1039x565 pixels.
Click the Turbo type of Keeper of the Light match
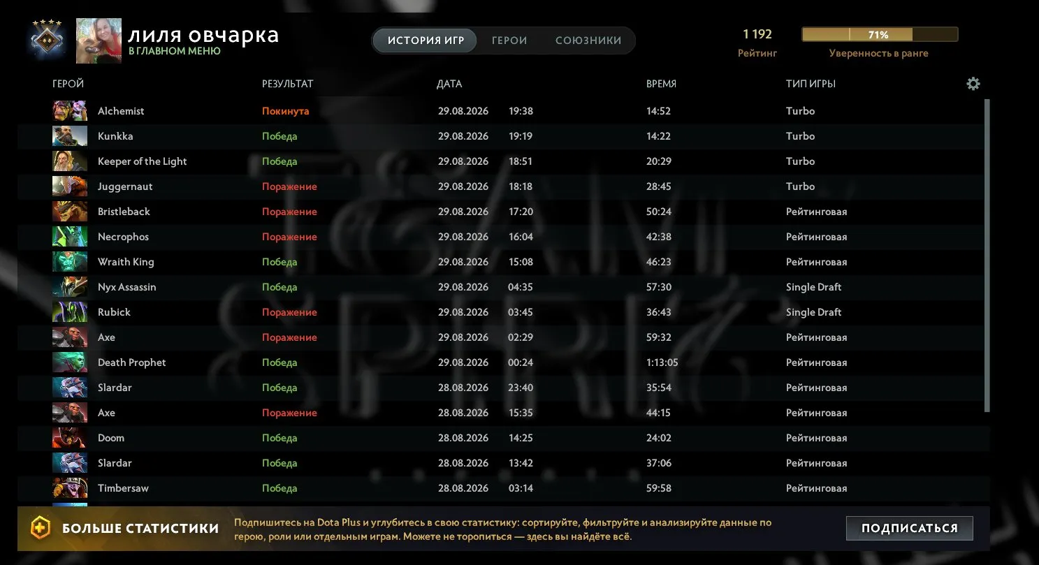coord(800,161)
